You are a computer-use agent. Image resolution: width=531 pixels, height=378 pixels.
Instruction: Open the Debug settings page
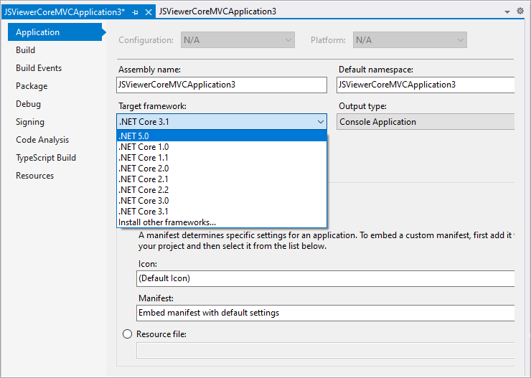tap(28, 104)
